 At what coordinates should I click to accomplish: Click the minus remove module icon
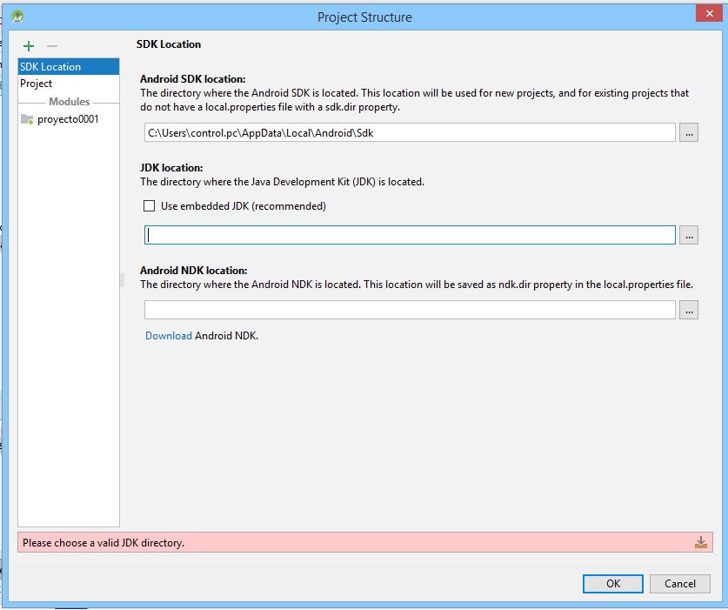pyautogui.click(x=51, y=46)
